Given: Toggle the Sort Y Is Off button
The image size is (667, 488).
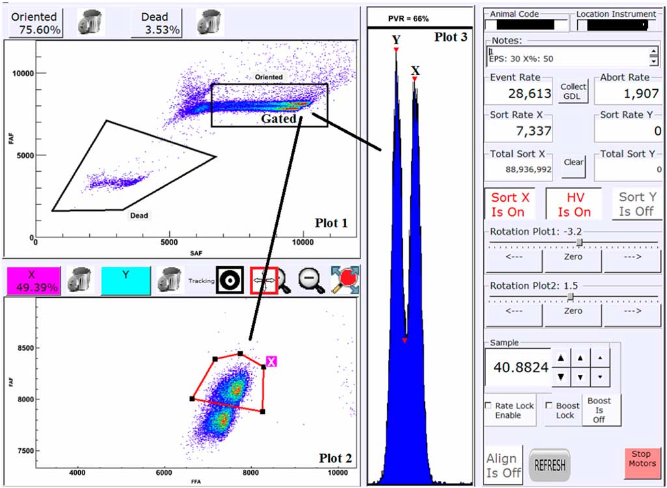Looking at the screenshot, I should tap(636, 204).
